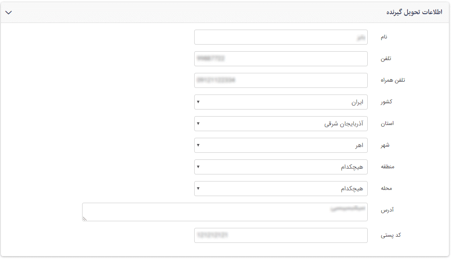Click the هیچکدام region dropdown arrow
Screen dimensions: 452x261
(199, 167)
